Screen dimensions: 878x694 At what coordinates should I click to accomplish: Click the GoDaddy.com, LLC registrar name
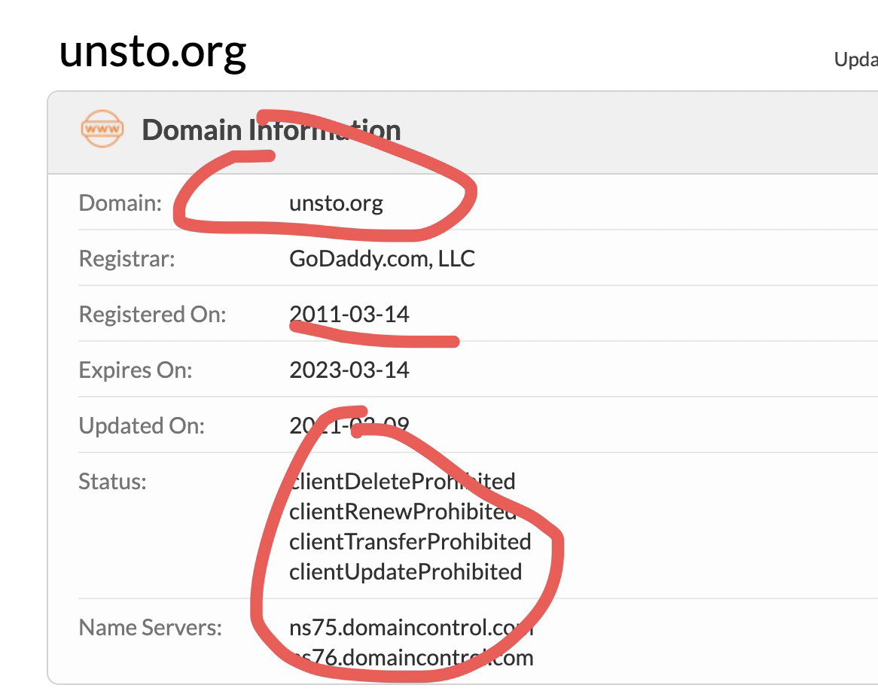click(382, 259)
